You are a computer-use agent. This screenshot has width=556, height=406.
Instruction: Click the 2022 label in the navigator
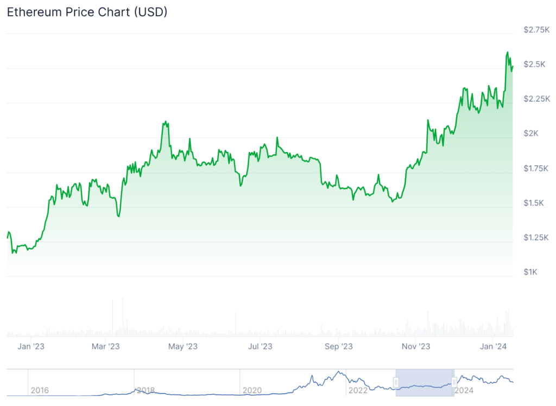tap(358, 390)
